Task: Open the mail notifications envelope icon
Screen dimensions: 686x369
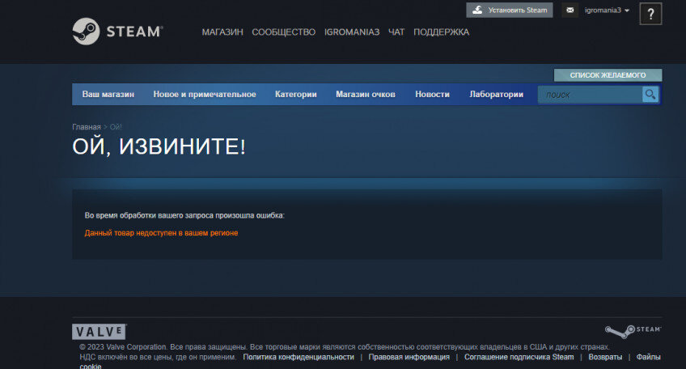Action: [x=570, y=10]
